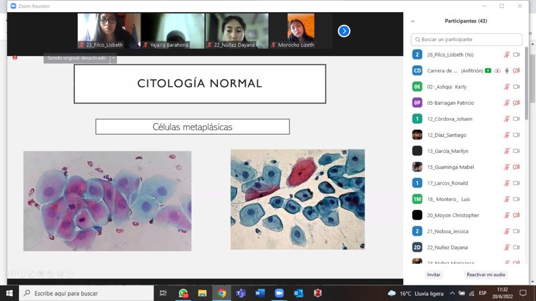
Task: Select participant 13_García_Marilyn
Action: point(466,151)
